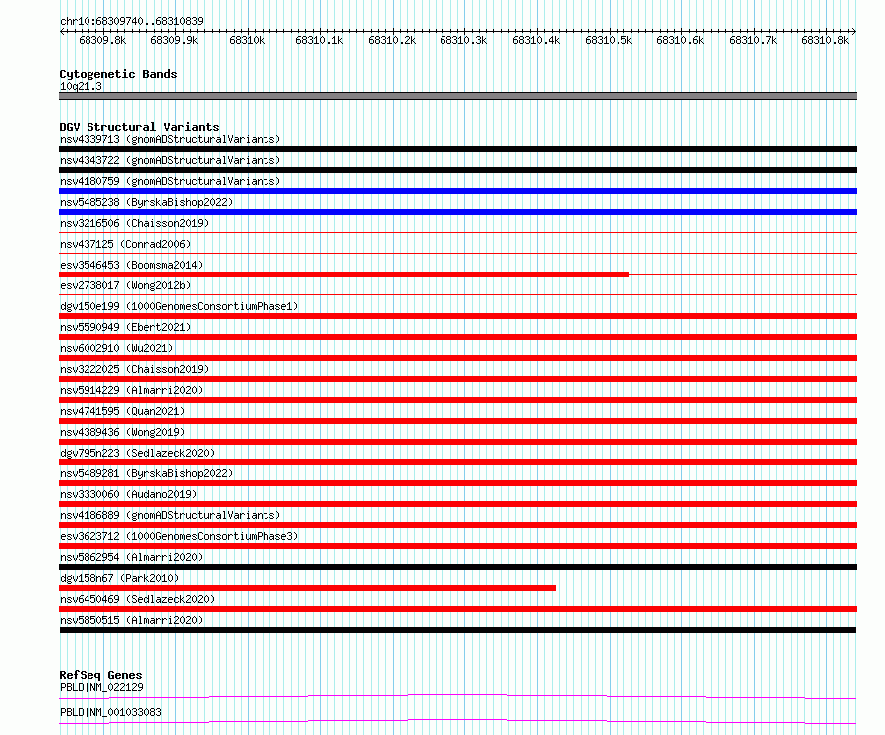Click the gray 10q21.3 cytogenetic band bar
This screenshot has height=735, width=885.
(x=457, y=96)
